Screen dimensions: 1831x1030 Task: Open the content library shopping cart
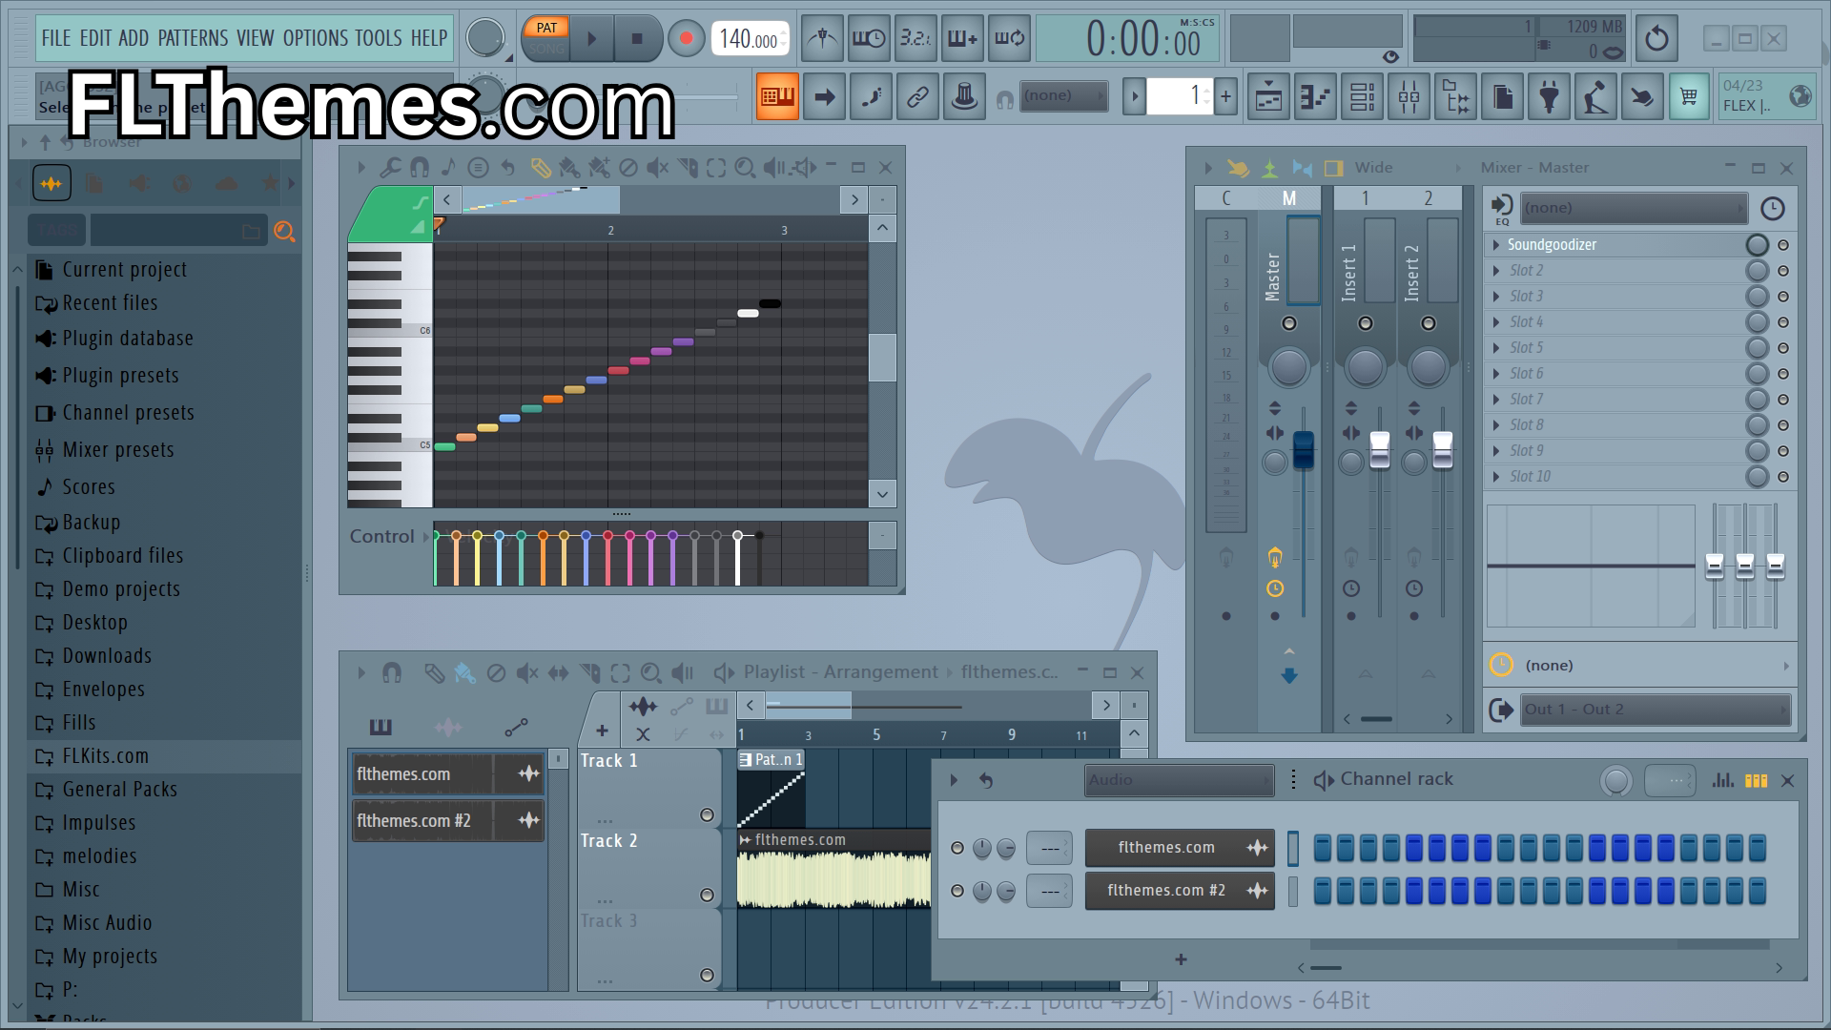point(1689,96)
